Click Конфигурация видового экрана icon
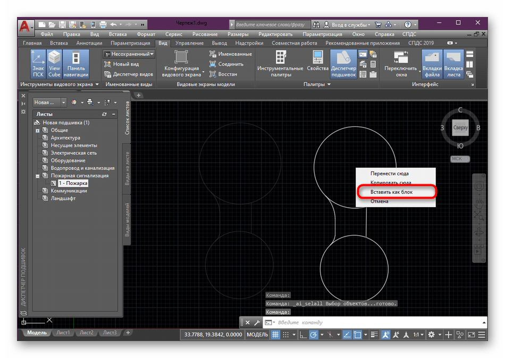The width and height of the screenshot is (505, 358). pyautogui.click(x=181, y=64)
